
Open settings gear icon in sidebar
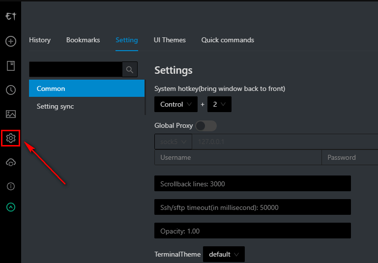10,139
